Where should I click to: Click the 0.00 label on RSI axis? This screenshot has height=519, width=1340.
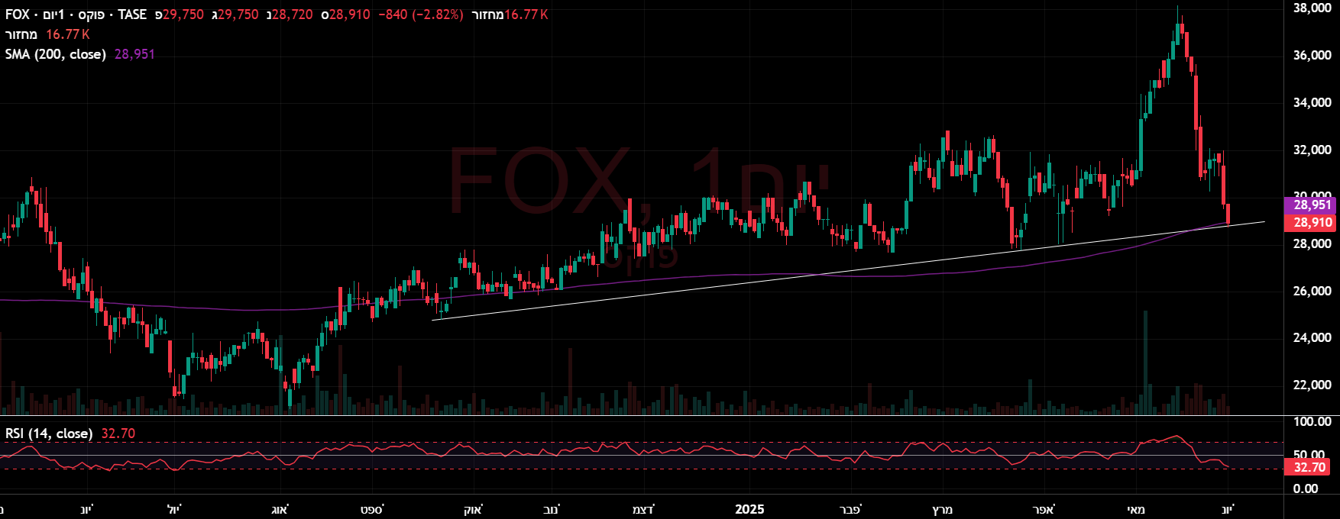point(1306,489)
